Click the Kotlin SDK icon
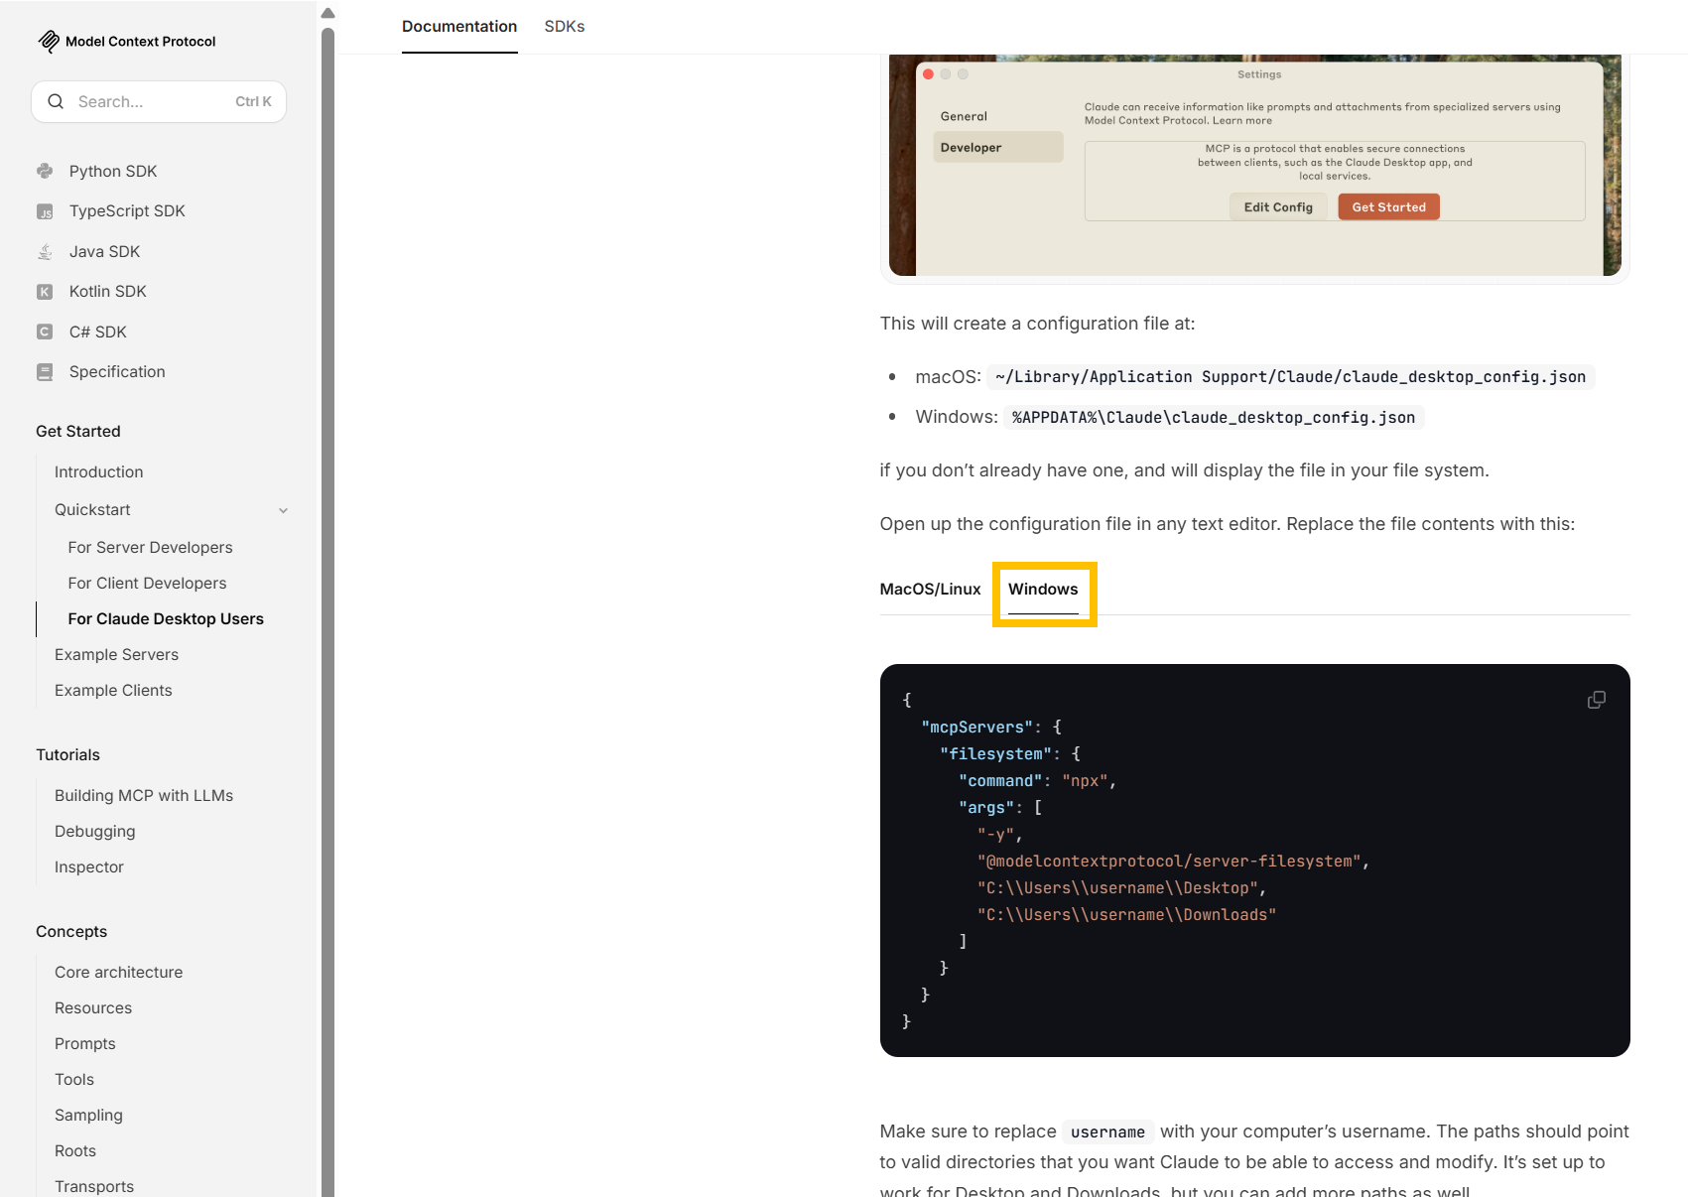Viewport: 1688px width, 1197px height. (45, 292)
